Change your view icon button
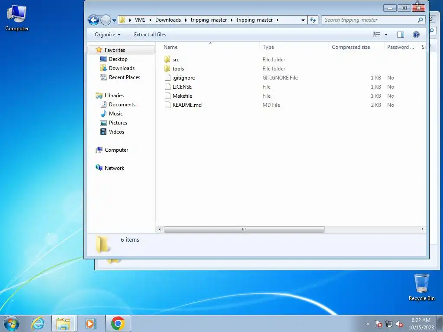The height and width of the screenshot is (332, 443). coord(377,35)
